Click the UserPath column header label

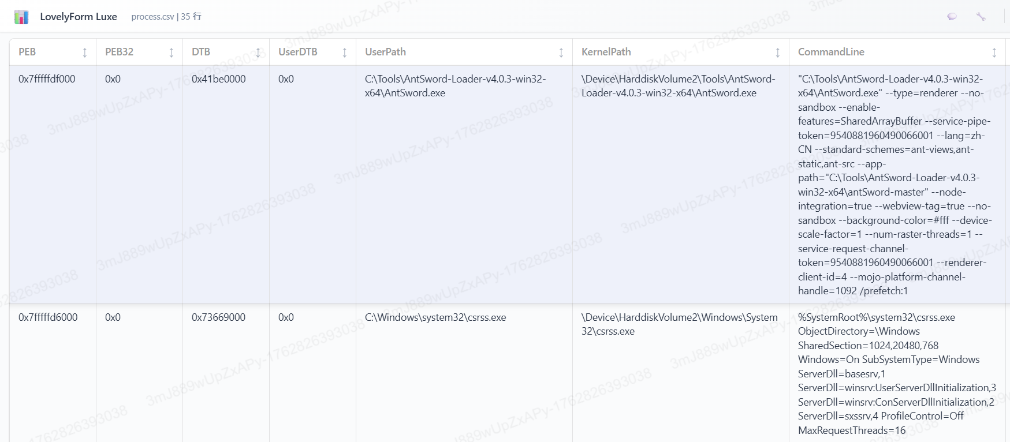point(385,52)
